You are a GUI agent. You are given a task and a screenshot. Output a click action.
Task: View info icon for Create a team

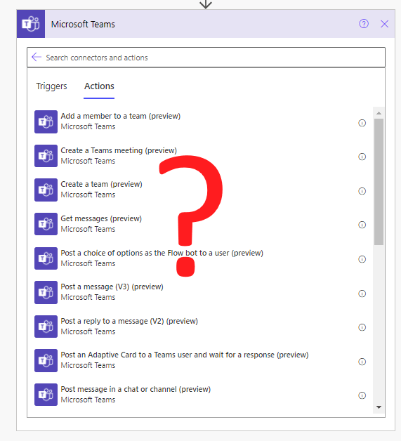click(x=362, y=191)
